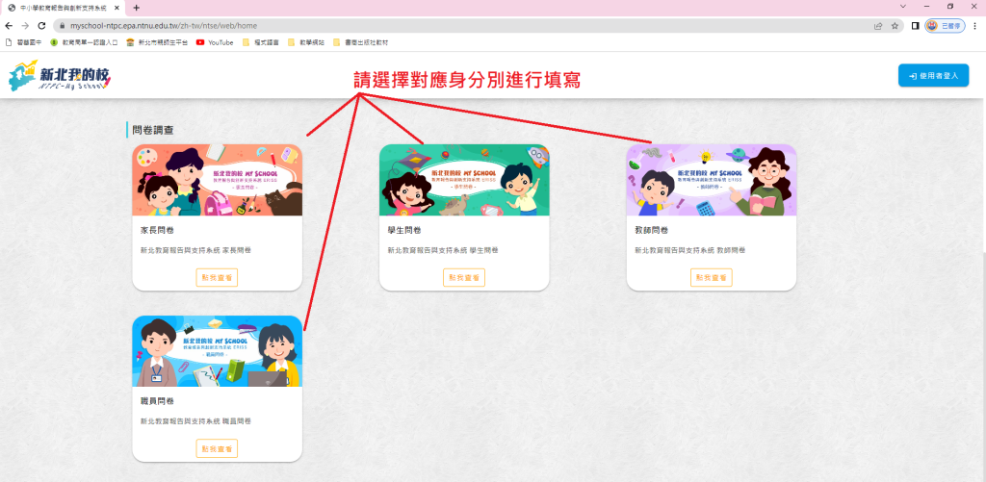Click 點我查看 under 家長問卷
Screen dimensions: 986x482
[x=217, y=277]
